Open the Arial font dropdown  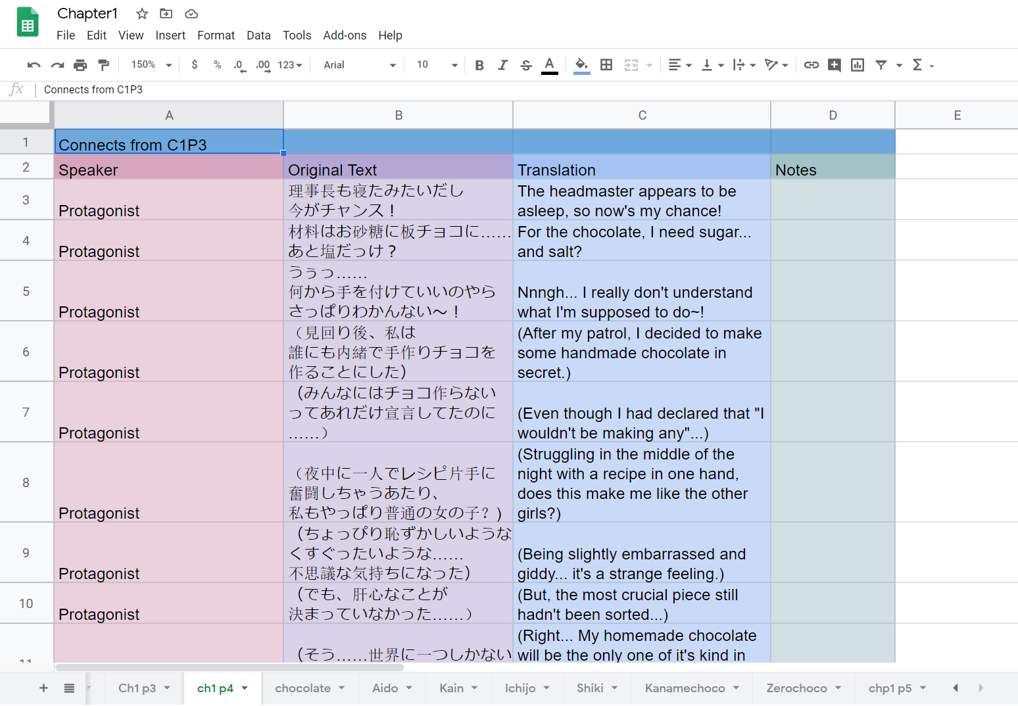pos(360,64)
